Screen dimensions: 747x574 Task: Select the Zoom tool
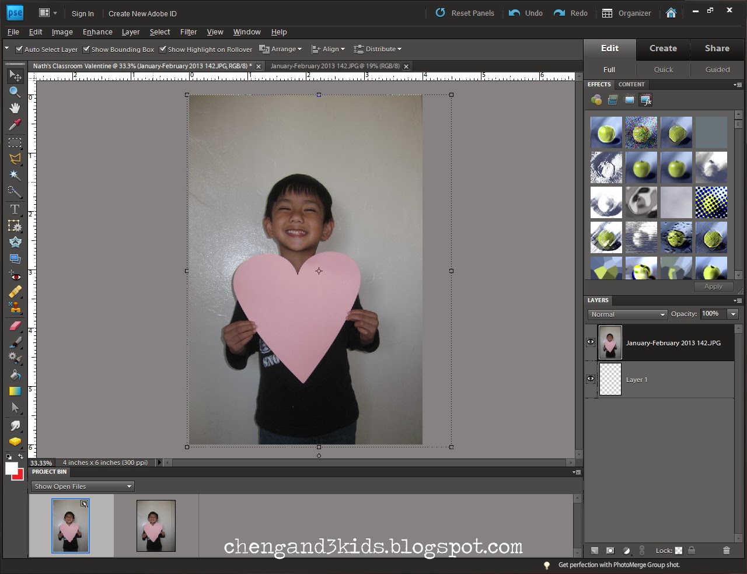(x=15, y=92)
